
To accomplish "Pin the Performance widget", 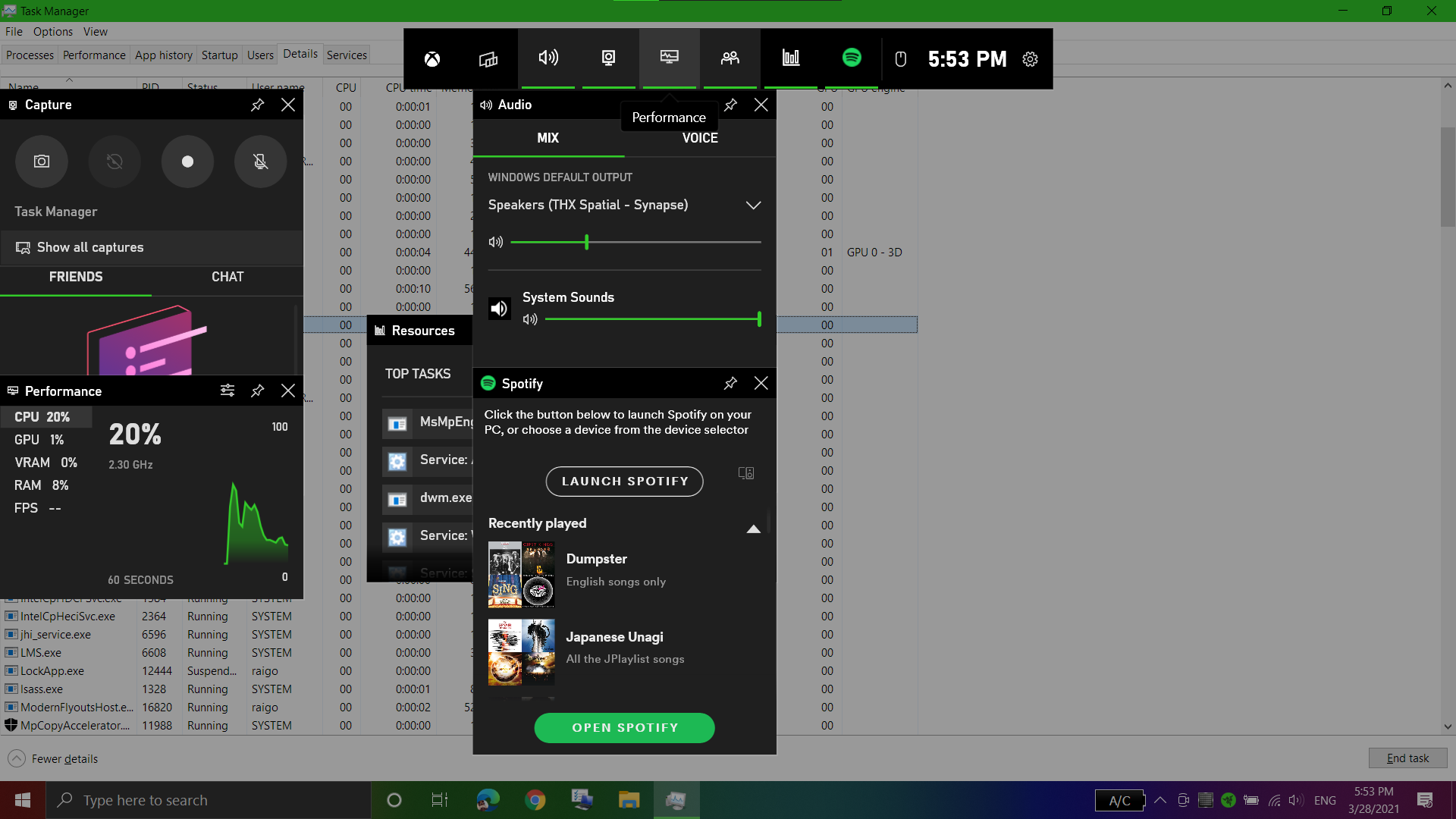I will [x=258, y=391].
